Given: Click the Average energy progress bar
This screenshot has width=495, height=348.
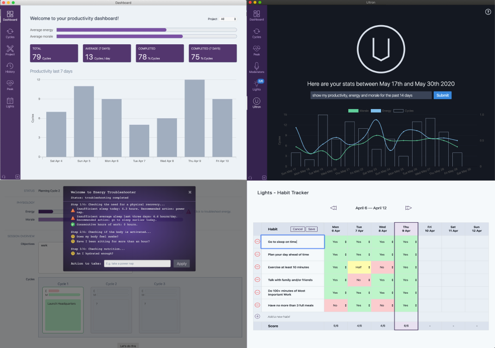Looking at the screenshot, I should pos(146,30).
